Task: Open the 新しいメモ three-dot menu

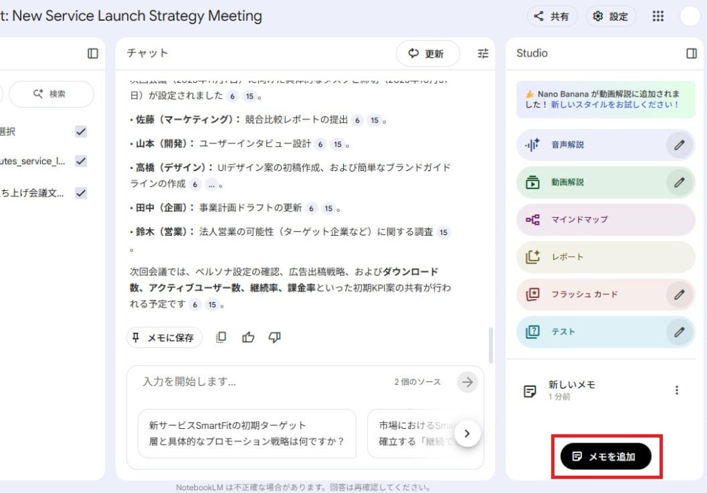Action: click(677, 390)
